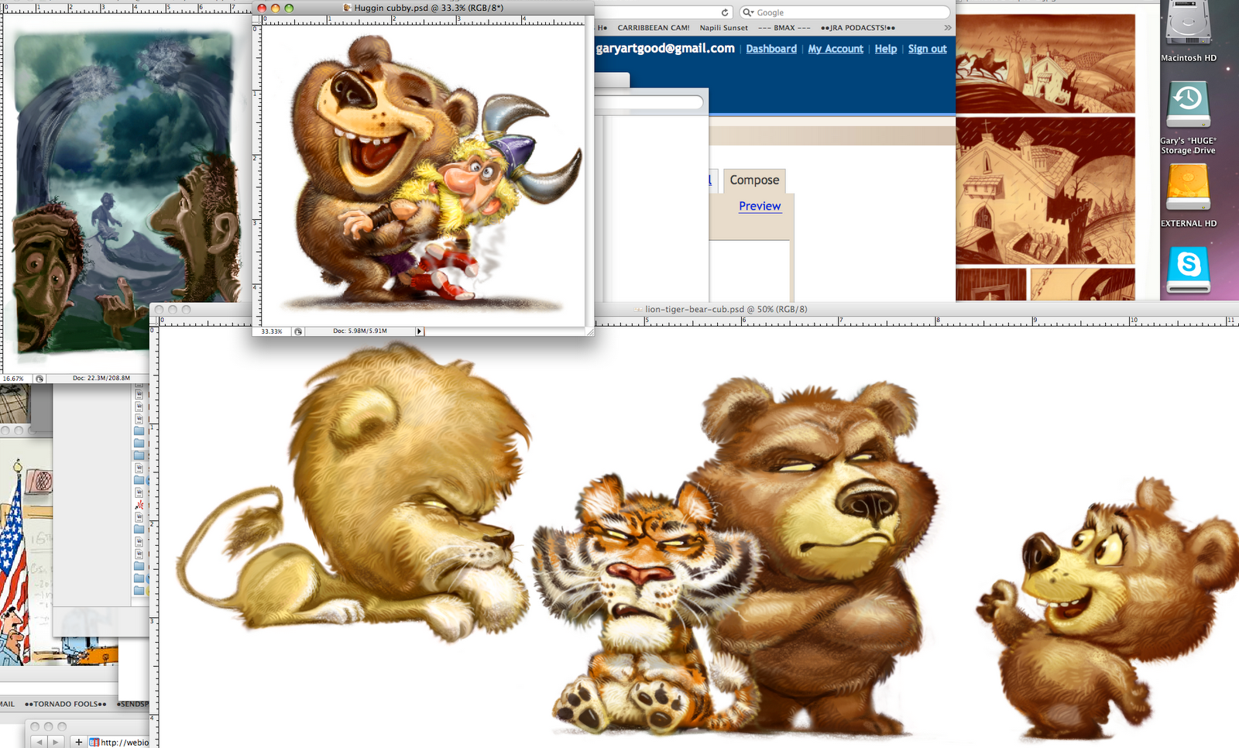The height and width of the screenshot is (748, 1239).
Task: Click the Huggin cubby.psd window title
Action: point(428,8)
